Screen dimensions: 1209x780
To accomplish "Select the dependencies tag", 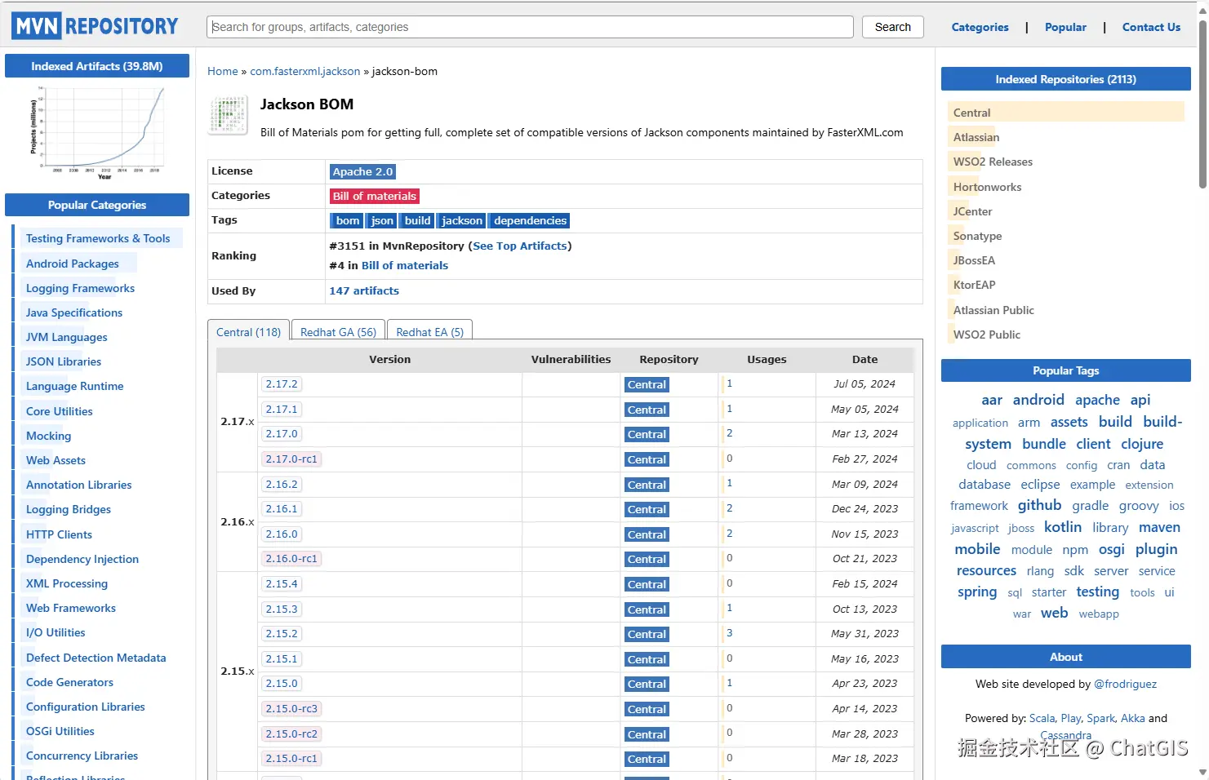I will (x=530, y=221).
